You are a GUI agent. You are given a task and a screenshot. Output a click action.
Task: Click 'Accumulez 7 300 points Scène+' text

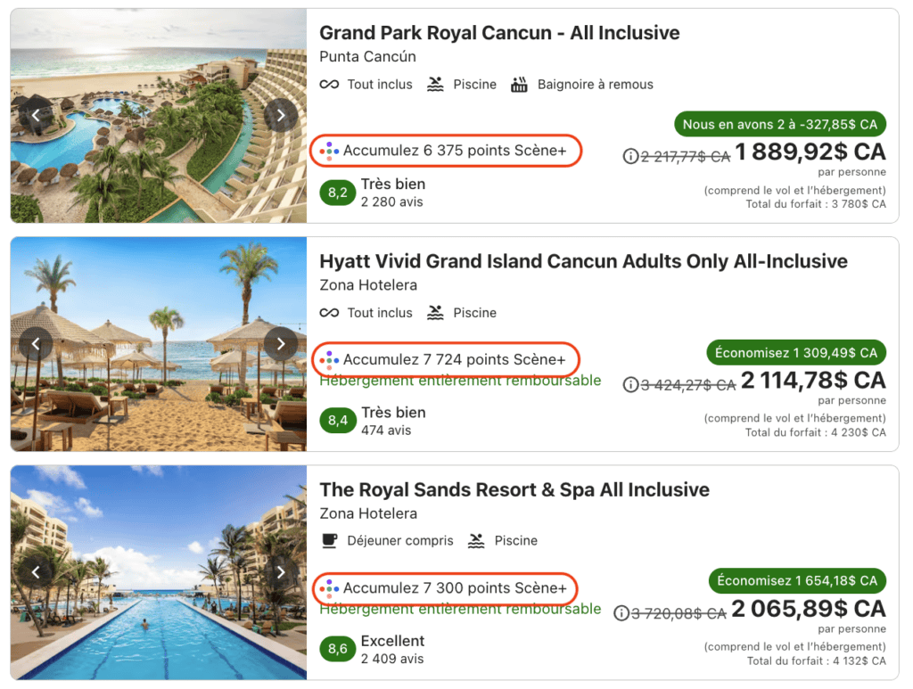pos(455,588)
